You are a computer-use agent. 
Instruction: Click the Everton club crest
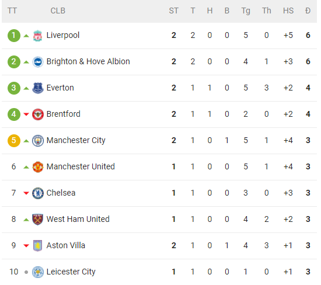[38, 88]
